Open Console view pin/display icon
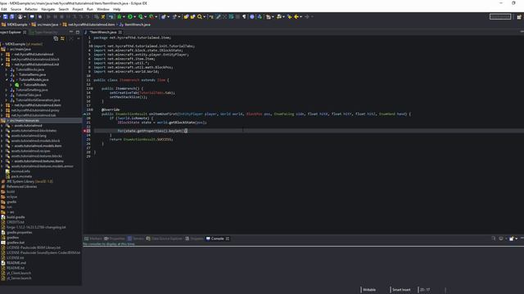This screenshot has height=294, width=524. pos(501,238)
